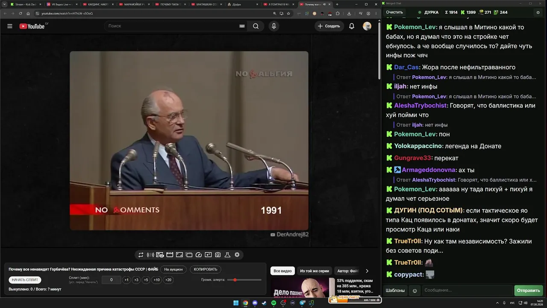Add 1 minute with the '+1' button
Screen dimensions: 547x308
click(126, 280)
